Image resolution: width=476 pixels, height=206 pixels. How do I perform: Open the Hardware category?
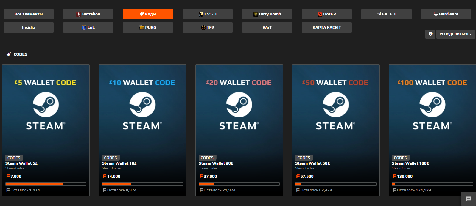click(x=446, y=14)
